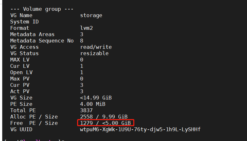This screenshot has width=247, height=141.
Task: Click the highlighted Free PE value '1279 / <5.00 GiB'
Action: point(105,123)
